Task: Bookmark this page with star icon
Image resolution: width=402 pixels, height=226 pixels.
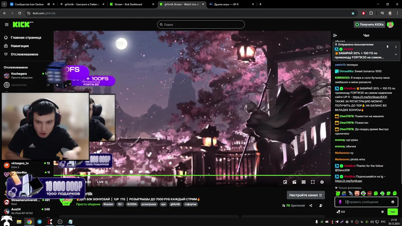Action: [353, 13]
